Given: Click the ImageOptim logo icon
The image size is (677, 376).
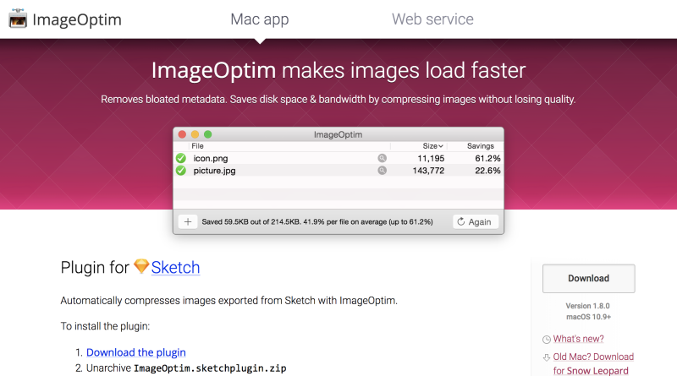Looking at the screenshot, I should 18,19.
